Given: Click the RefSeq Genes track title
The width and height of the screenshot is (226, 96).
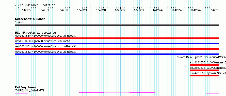Looking at the screenshot, I should [26, 88].
